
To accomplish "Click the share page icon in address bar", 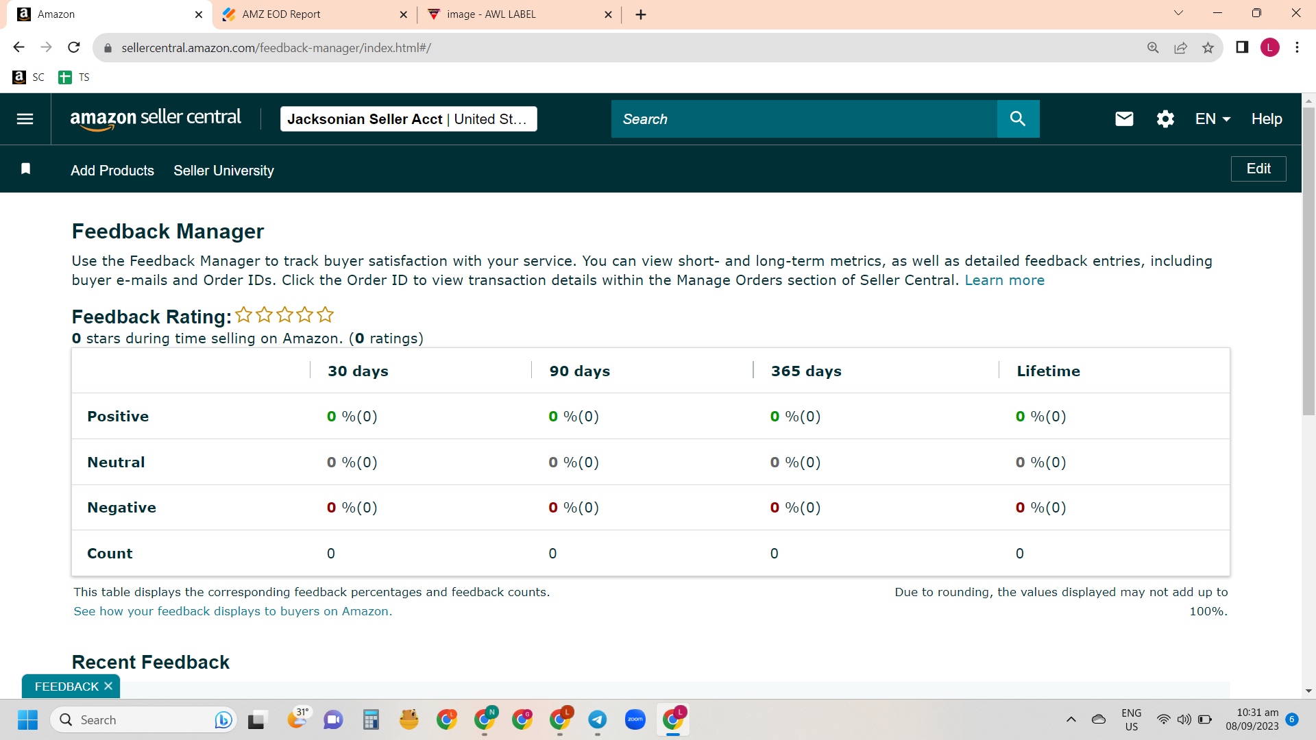I will [x=1180, y=47].
